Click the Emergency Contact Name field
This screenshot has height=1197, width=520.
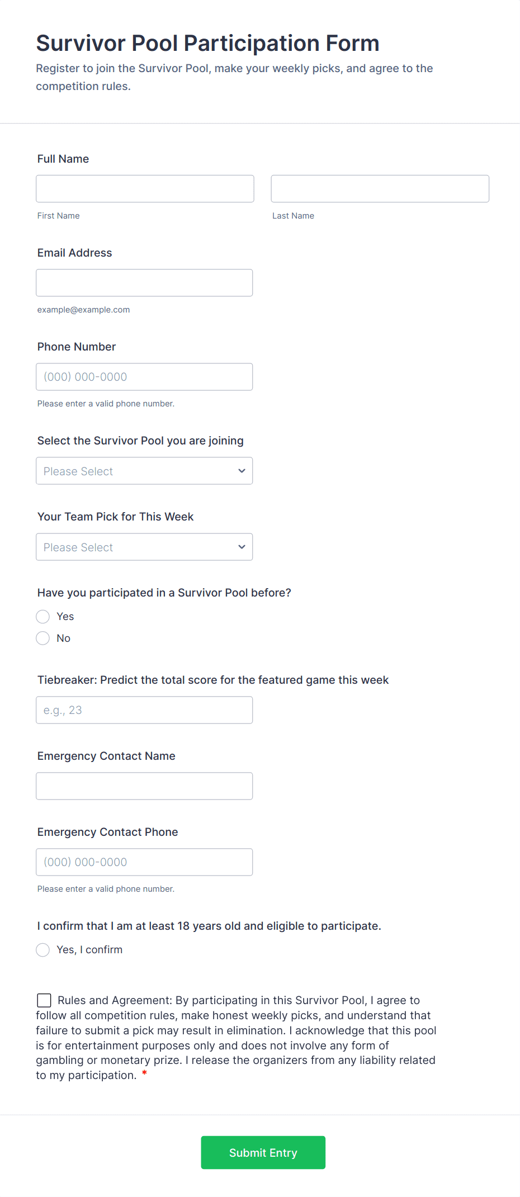pos(144,786)
